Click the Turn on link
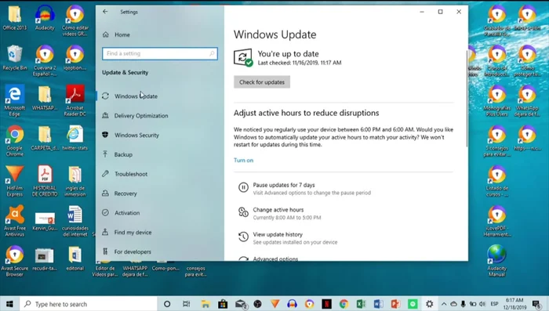The width and height of the screenshot is (549, 311). tap(243, 161)
